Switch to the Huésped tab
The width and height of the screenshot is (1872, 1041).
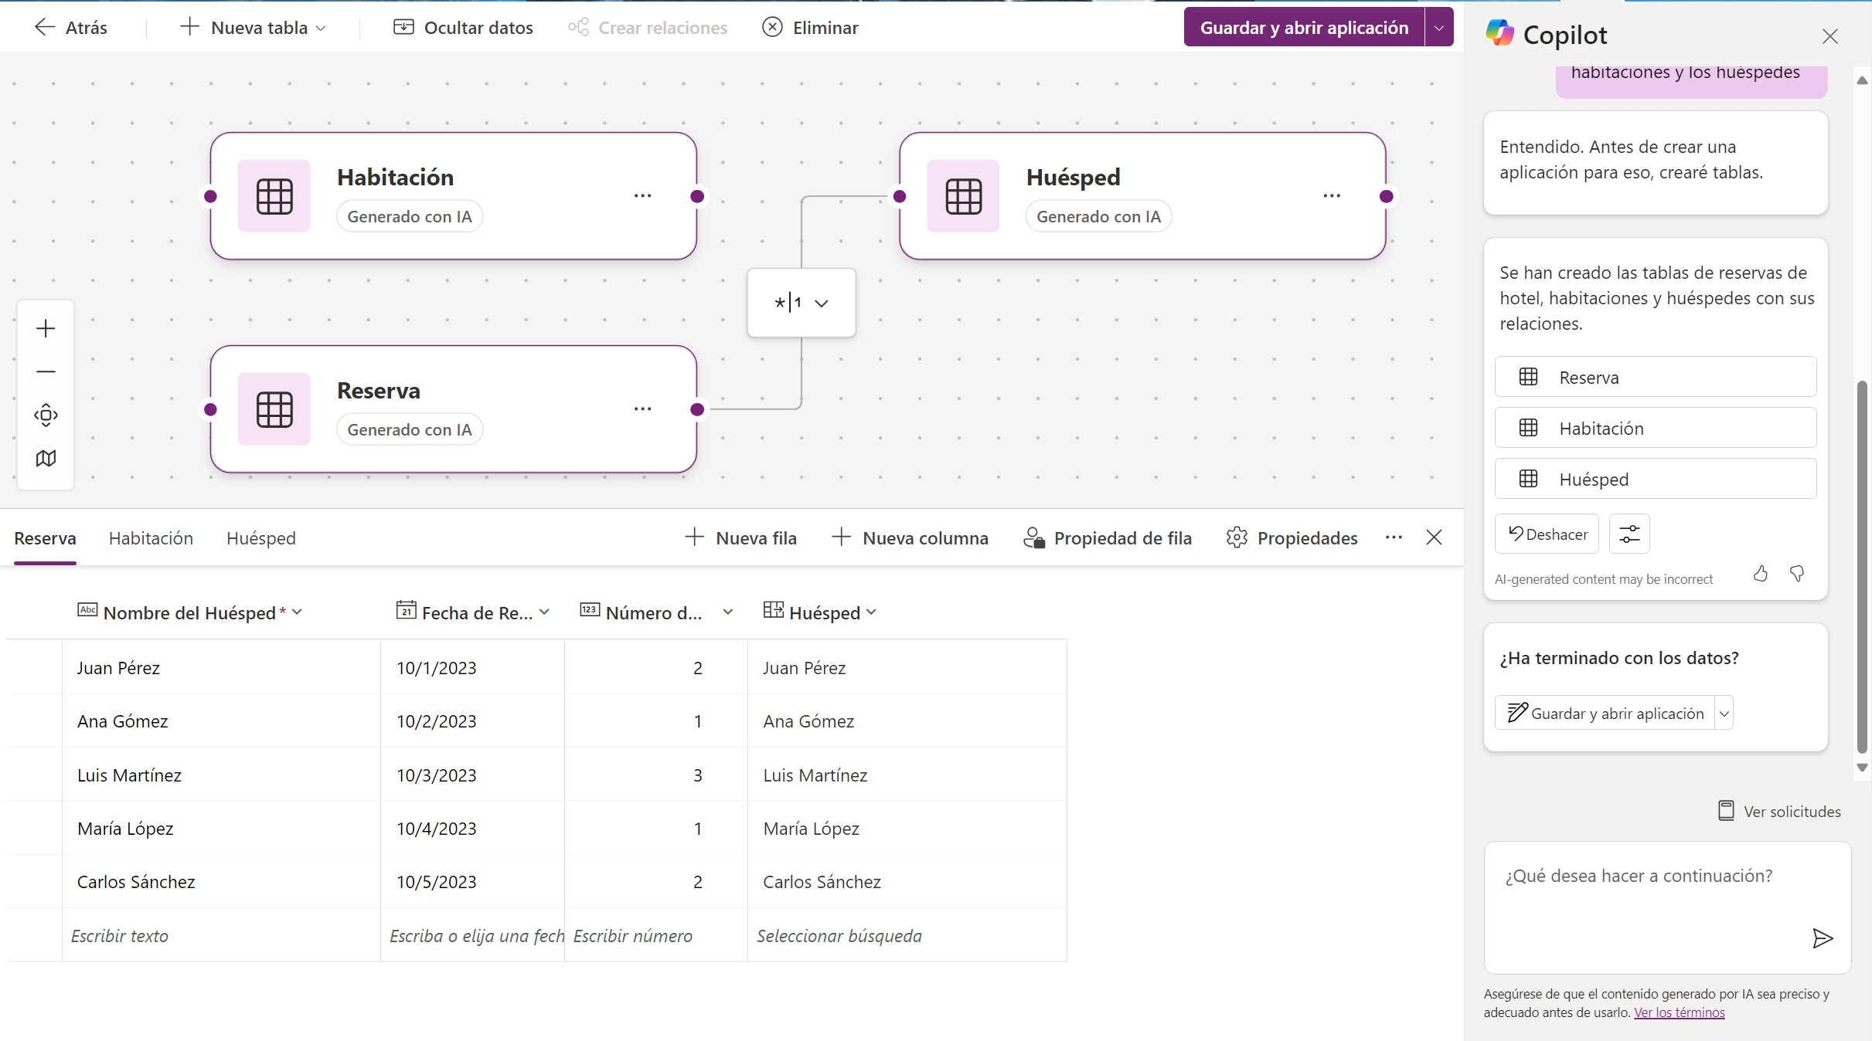(262, 537)
